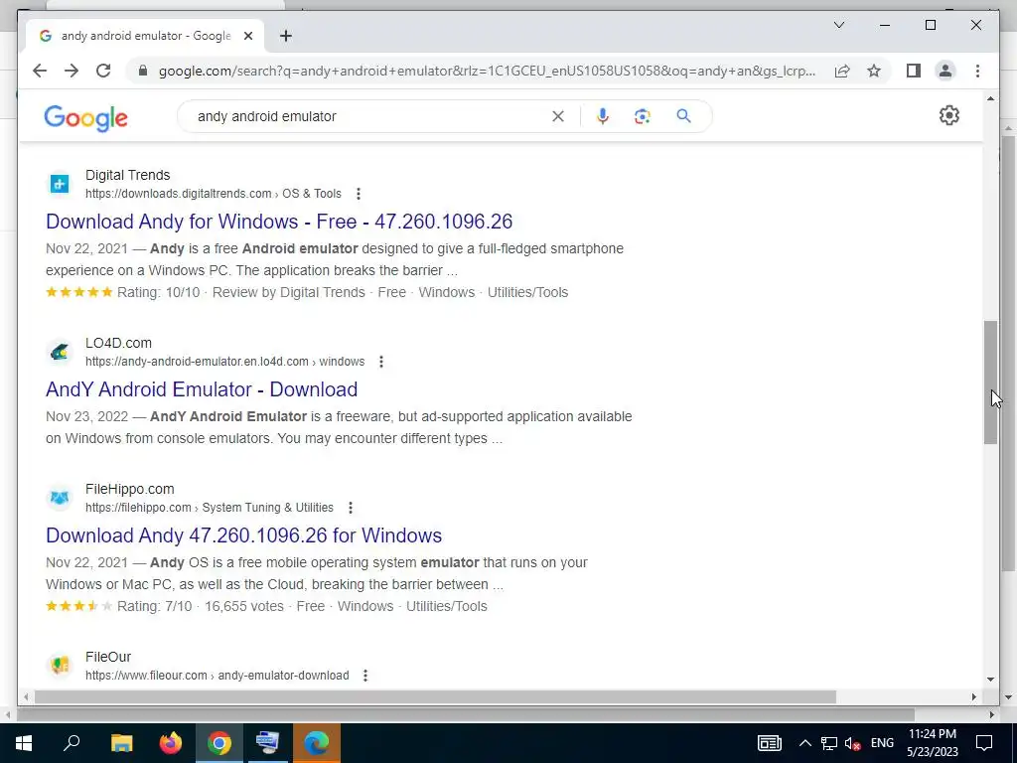This screenshot has width=1017, height=763.
Task: Switch to Chrome in the taskbar
Action: tap(219, 743)
